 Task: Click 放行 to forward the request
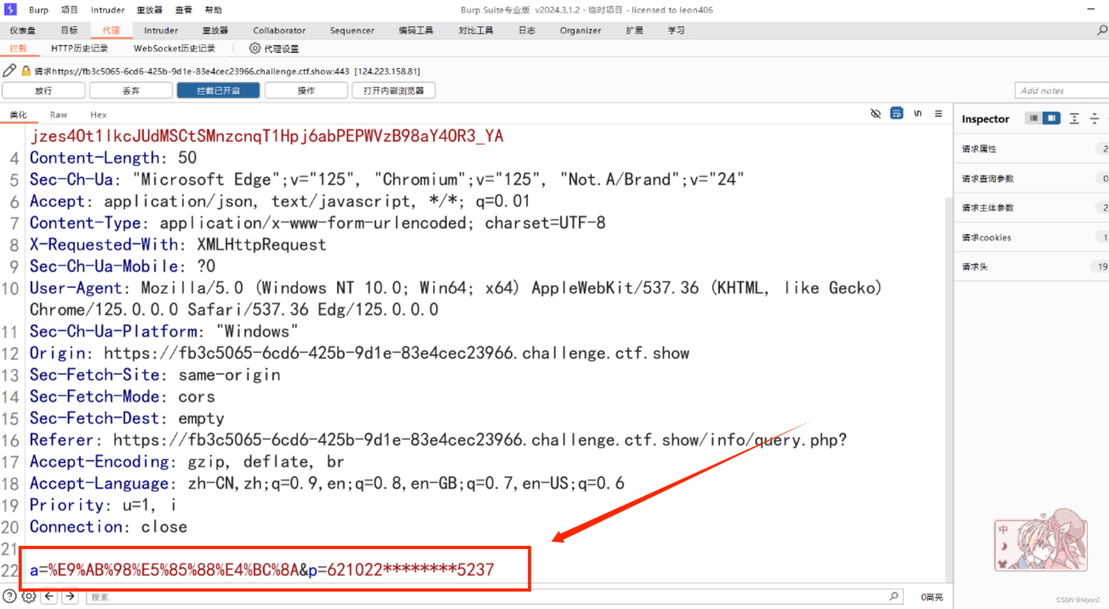pyautogui.click(x=43, y=90)
